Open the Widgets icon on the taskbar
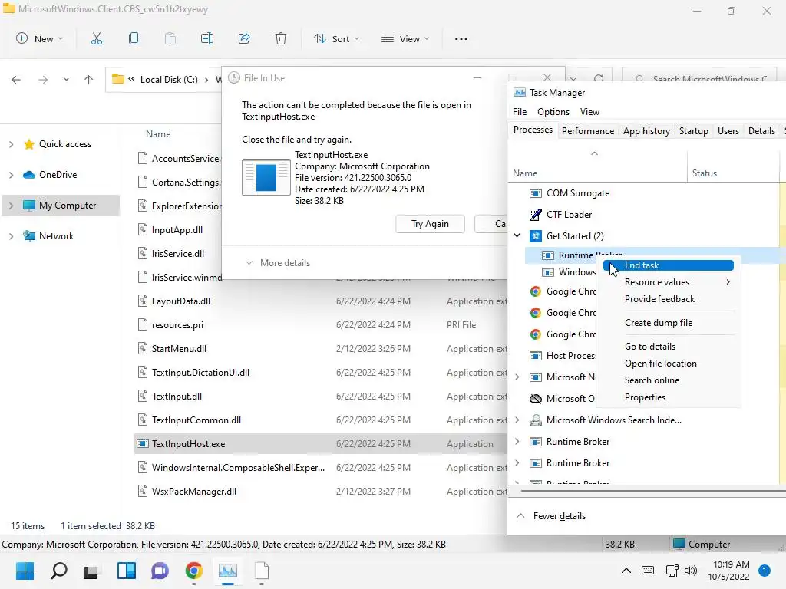Viewport: 786px width, 589px height. [x=127, y=571]
